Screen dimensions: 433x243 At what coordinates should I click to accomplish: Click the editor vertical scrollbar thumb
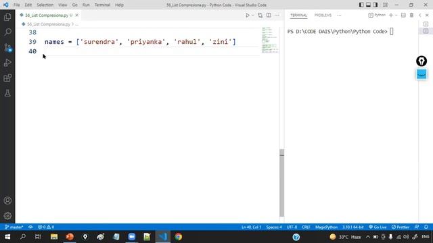coord(281,183)
